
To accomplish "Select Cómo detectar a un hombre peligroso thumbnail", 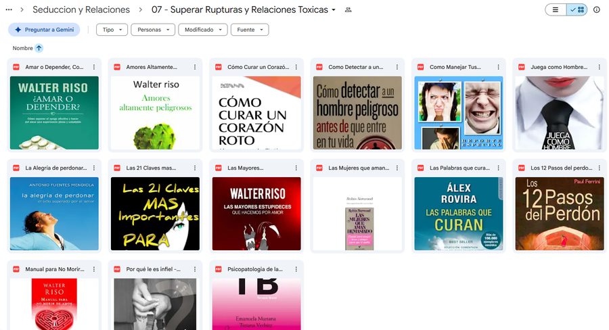I will click(x=358, y=112).
